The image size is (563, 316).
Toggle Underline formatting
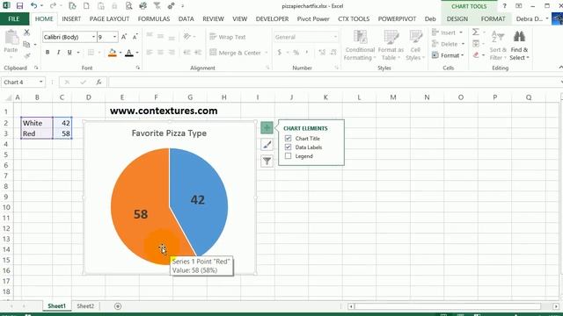click(69, 53)
